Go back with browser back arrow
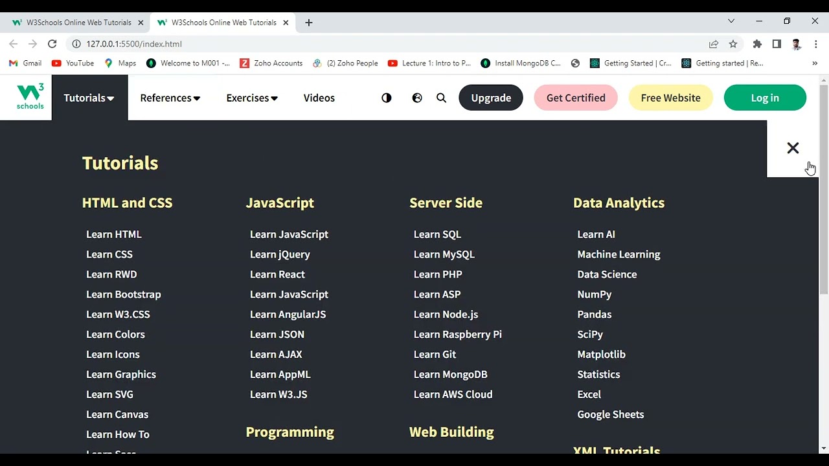 pos(14,44)
